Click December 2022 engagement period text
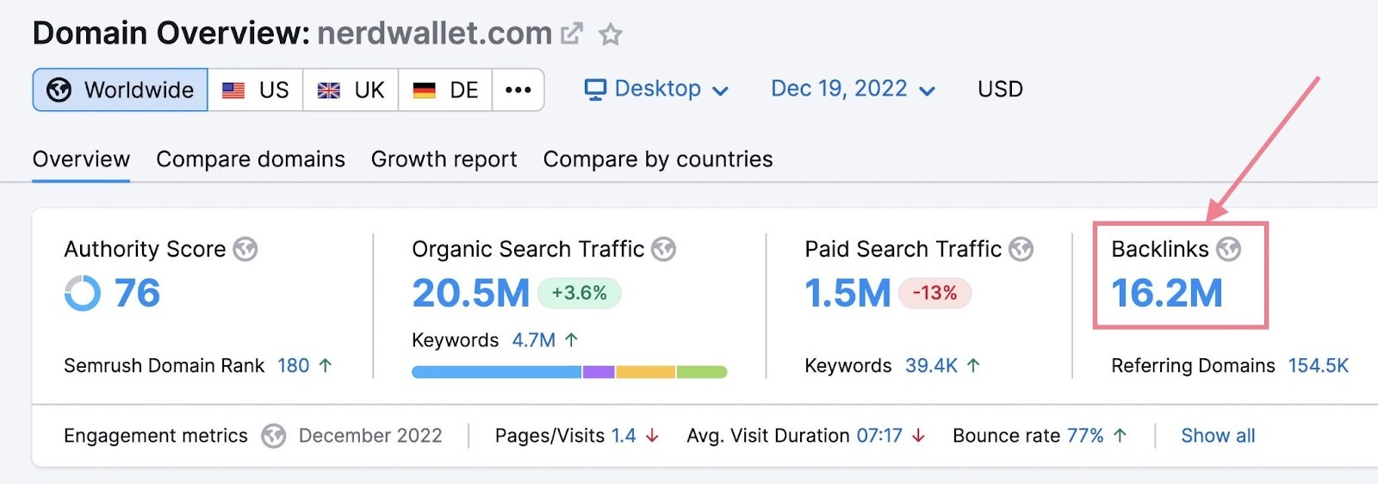This screenshot has width=1378, height=484. pyautogui.click(x=370, y=436)
